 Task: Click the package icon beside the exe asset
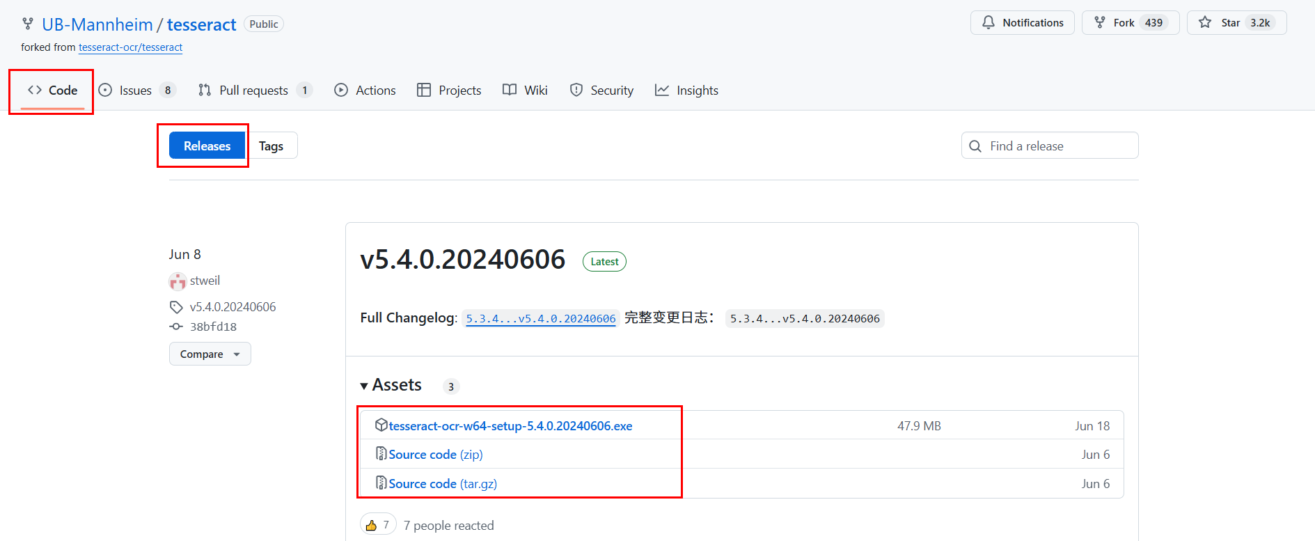click(x=381, y=425)
